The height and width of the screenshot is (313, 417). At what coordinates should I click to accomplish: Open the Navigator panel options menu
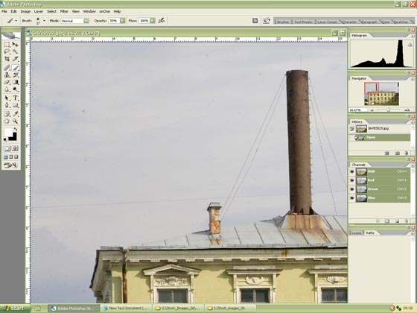pos(413,79)
